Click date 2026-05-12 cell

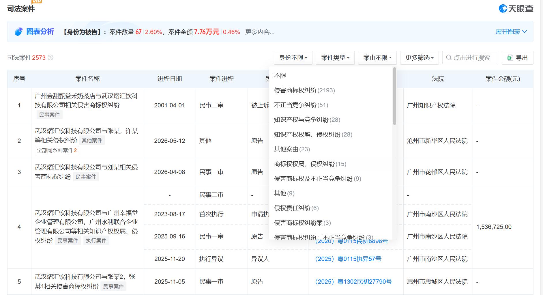170,141
